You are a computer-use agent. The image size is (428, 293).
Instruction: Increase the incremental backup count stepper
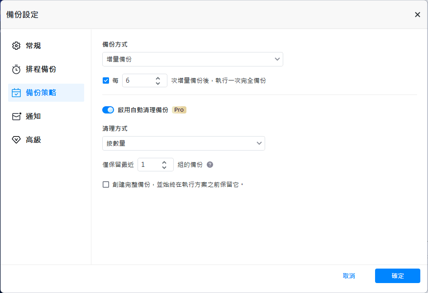point(158,78)
